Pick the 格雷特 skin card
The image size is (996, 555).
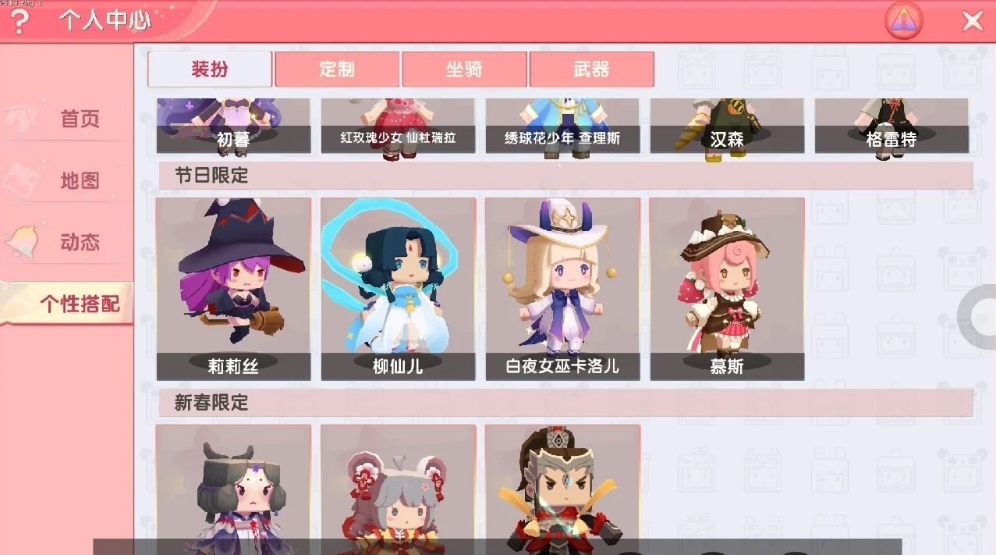tap(891, 126)
